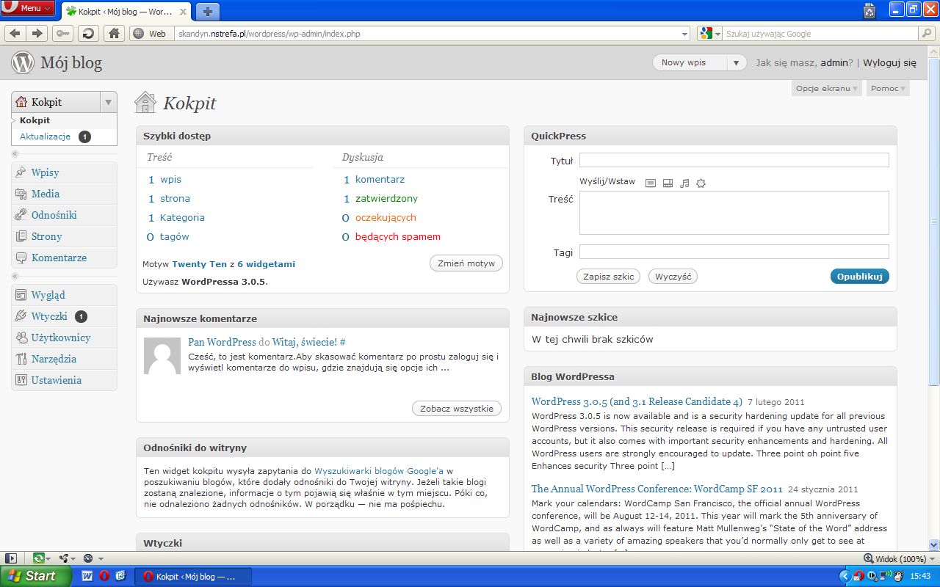Open the Windows Start menu
The image size is (940, 587).
[x=36, y=576]
